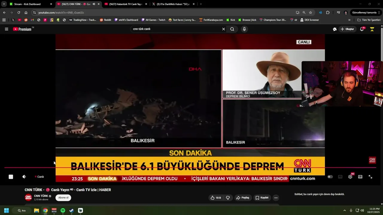Image resolution: width=383 pixels, height=215 pixels.
Task: Click the Windows taskbar search Ara
Action: (x=22, y=211)
